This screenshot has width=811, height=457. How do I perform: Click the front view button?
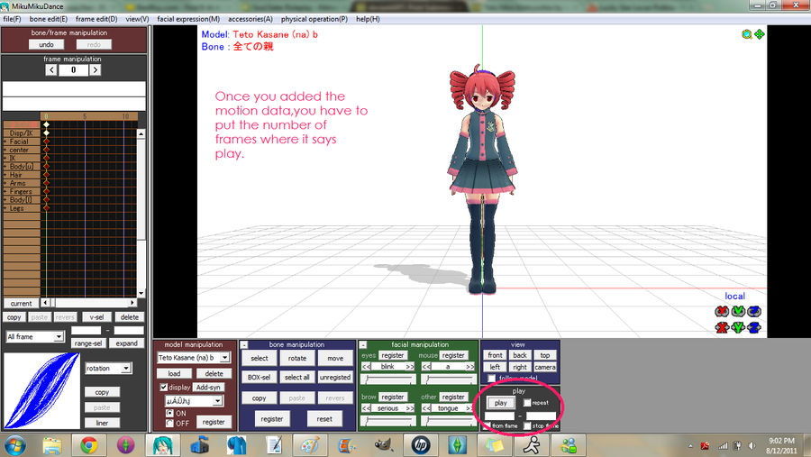point(495,355)
